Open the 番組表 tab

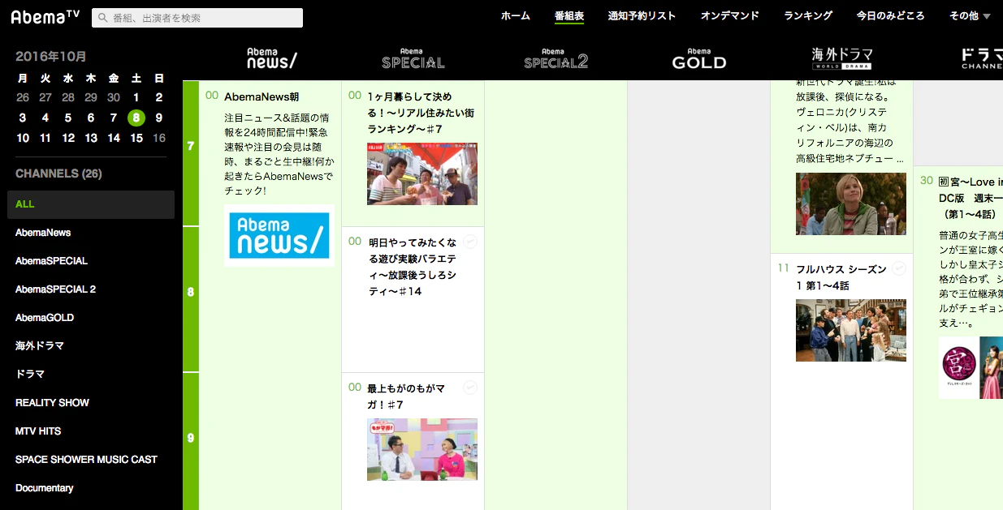pos(569,15)
